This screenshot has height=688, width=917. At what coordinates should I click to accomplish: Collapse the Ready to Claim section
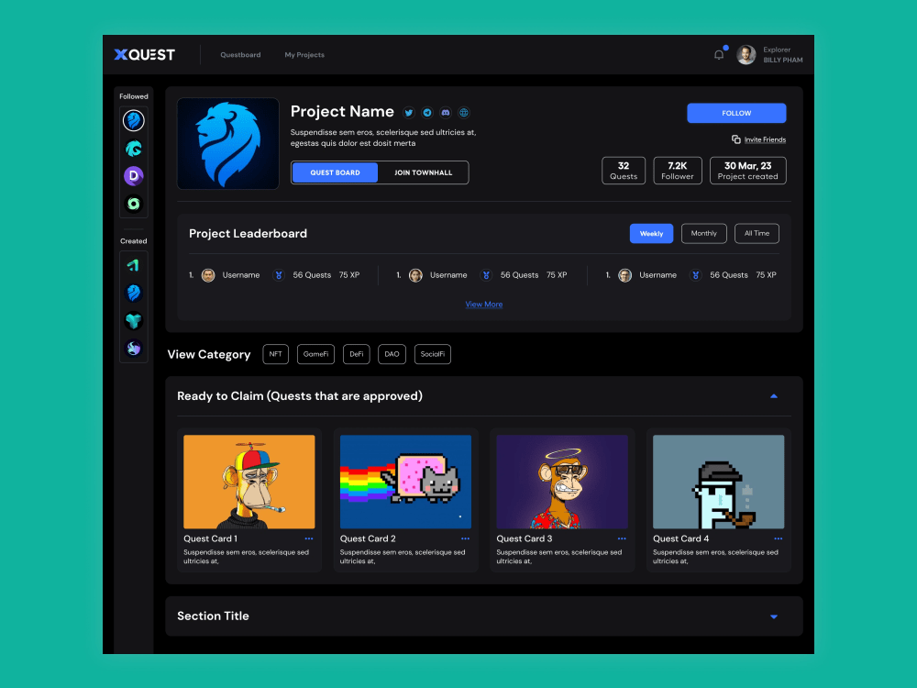(773, 395)
